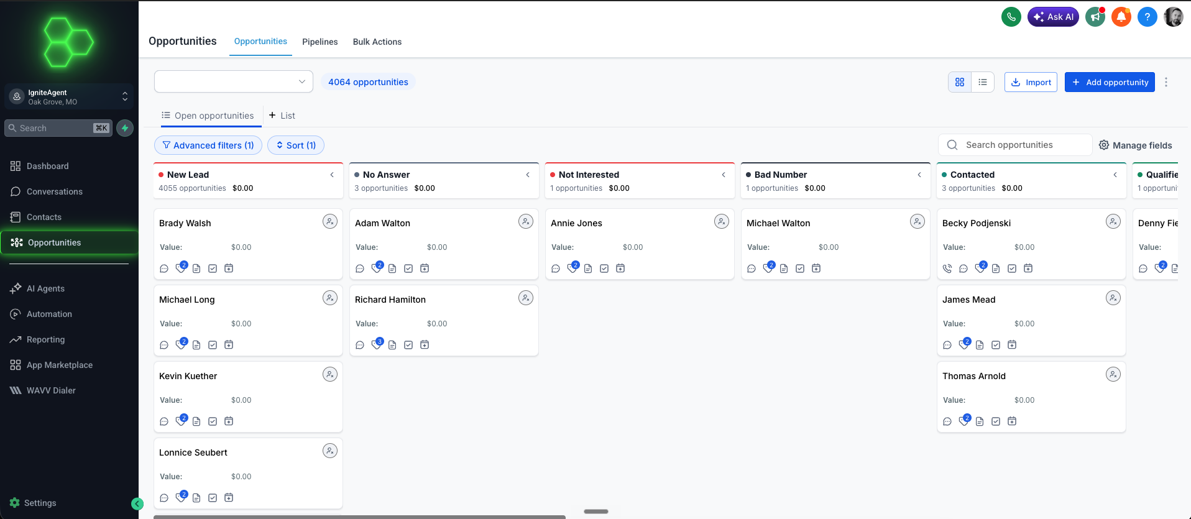Open the megaphone announcements icon

1095,17
